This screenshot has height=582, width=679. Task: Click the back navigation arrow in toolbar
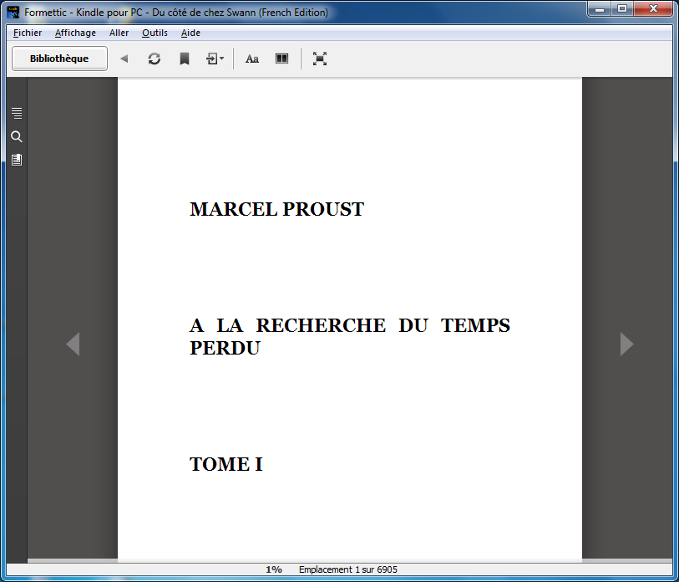pyautogui.click(x=124, y=59)
